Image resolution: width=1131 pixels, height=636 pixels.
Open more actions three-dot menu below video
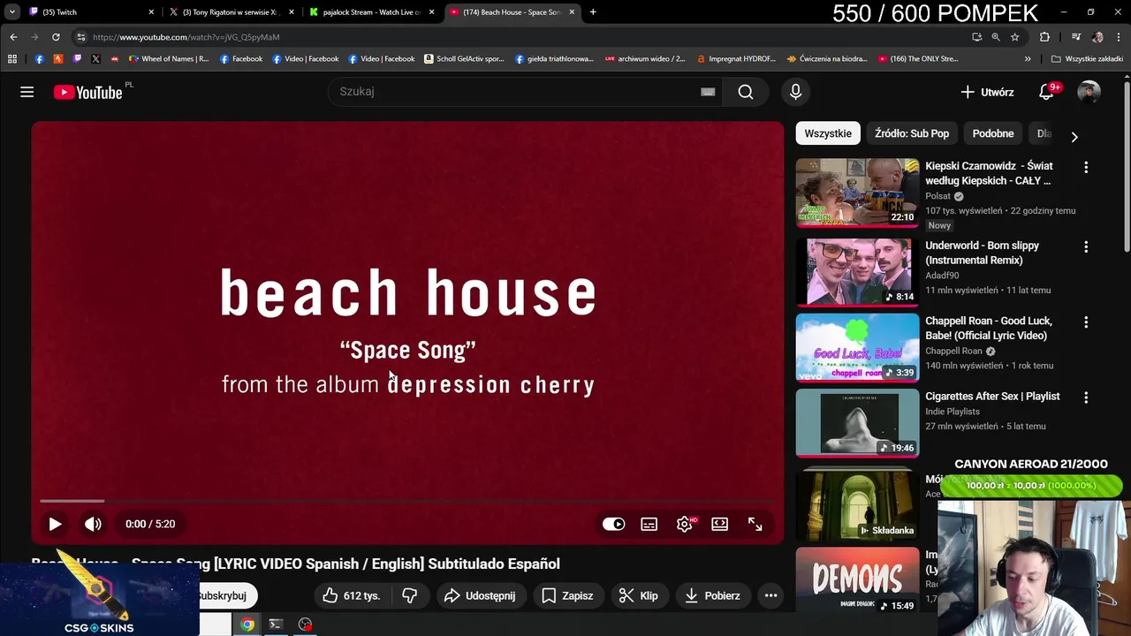click(770, 595)
